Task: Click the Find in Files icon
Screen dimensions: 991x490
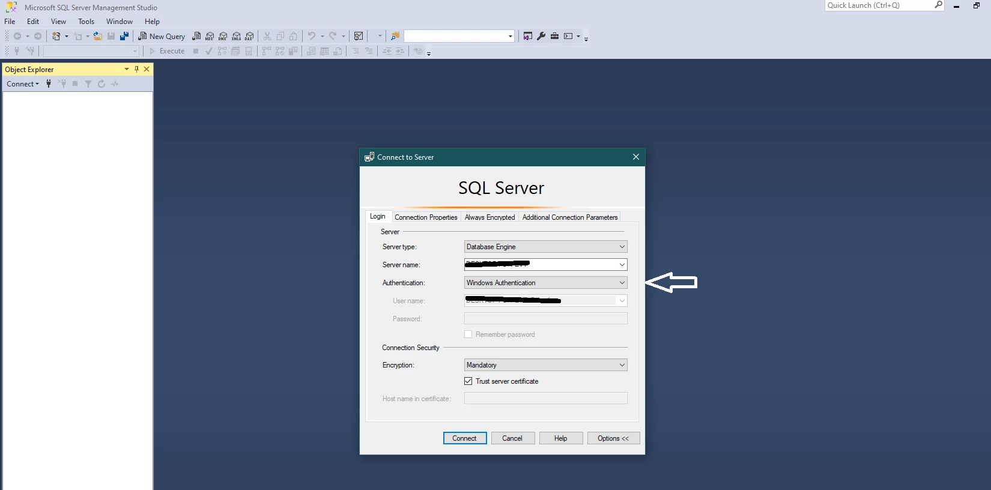Action: [395, 36]
